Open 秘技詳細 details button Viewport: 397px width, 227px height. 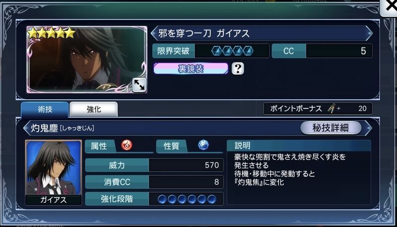tap(331, 128)
